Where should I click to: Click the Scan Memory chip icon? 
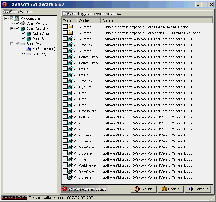click(x=23, y=23)
